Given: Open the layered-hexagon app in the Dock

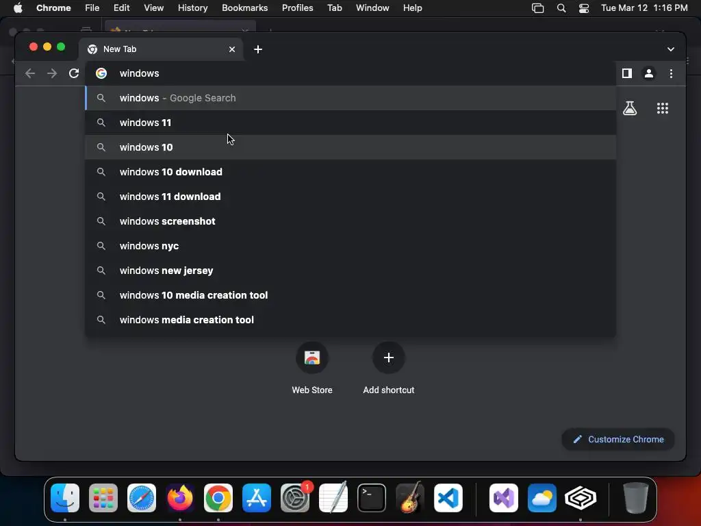Looking at the screenshot, I should click(x=581, y=498).
